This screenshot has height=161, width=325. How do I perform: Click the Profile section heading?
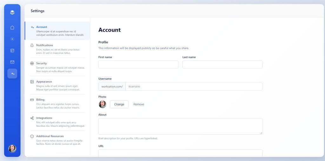[x=103, y=42]
